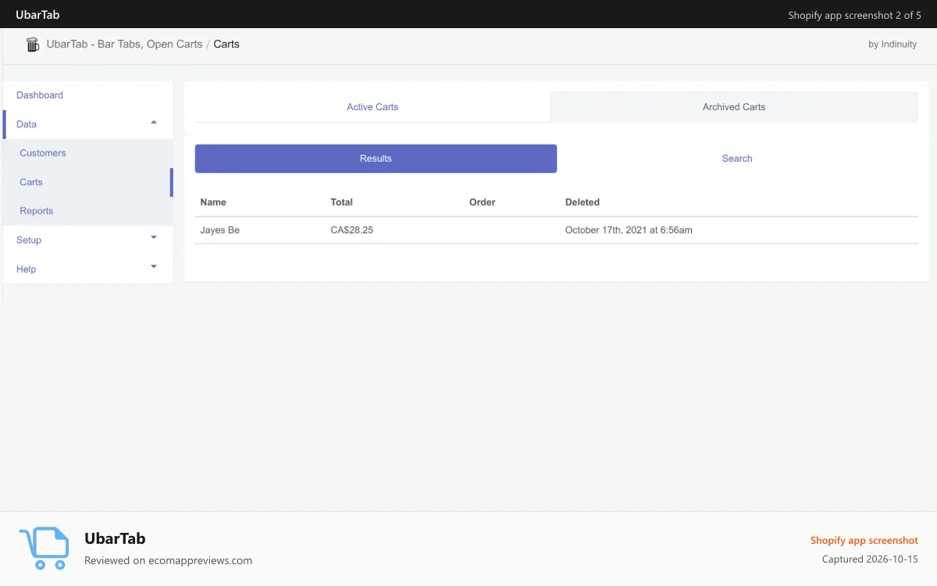Select Carts in the sidebar
This screenshot has width=937, height=586.
pos(31,182)
